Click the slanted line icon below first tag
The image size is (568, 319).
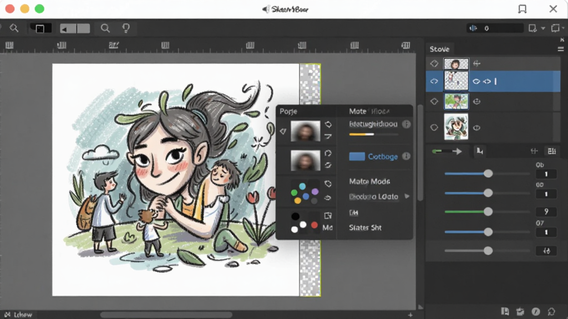[328, 136]
